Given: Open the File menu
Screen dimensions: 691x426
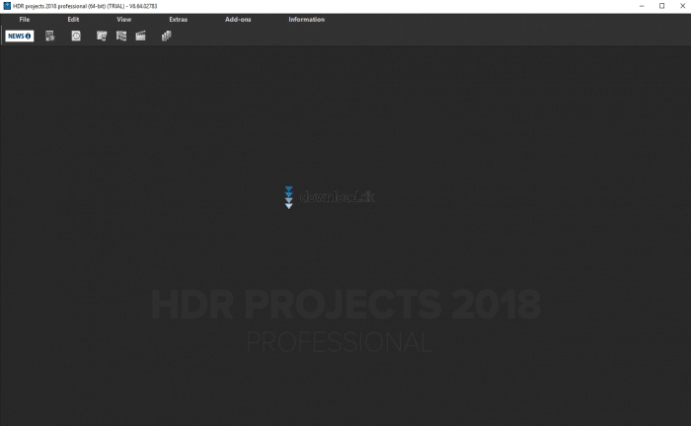Looking at the screenshot, I should point(25,20).
